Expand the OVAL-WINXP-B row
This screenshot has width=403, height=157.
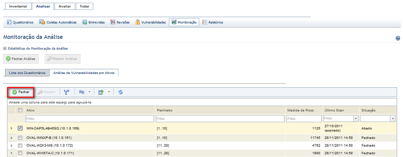click(11, 138)
